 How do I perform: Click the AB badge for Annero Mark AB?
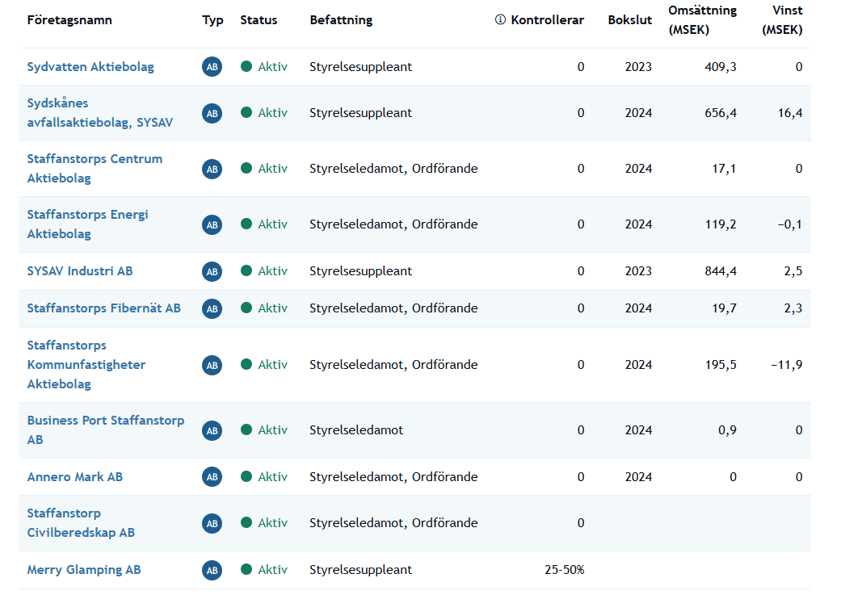(x=212, y=477)
